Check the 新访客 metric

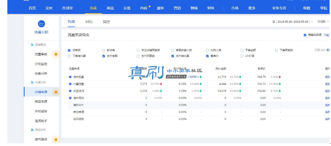(x=103, y=50)
